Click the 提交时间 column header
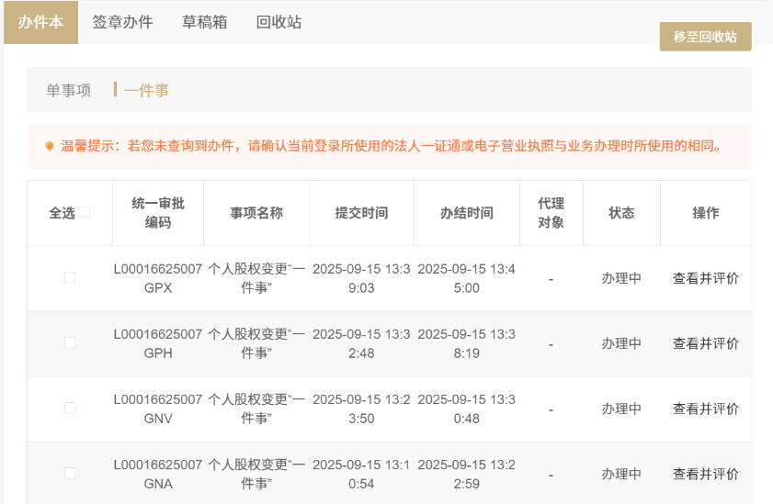 361,213
